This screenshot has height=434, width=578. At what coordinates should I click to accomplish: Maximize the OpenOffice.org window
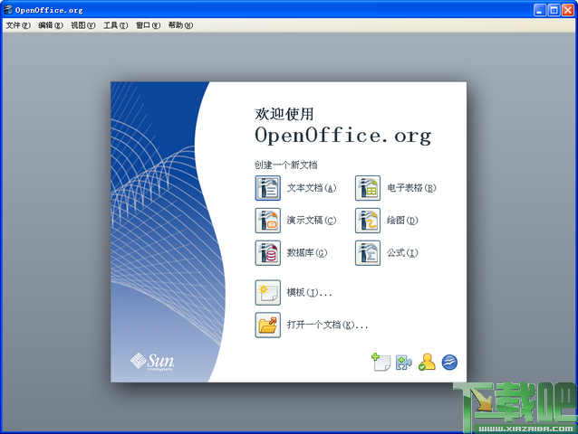554,10
